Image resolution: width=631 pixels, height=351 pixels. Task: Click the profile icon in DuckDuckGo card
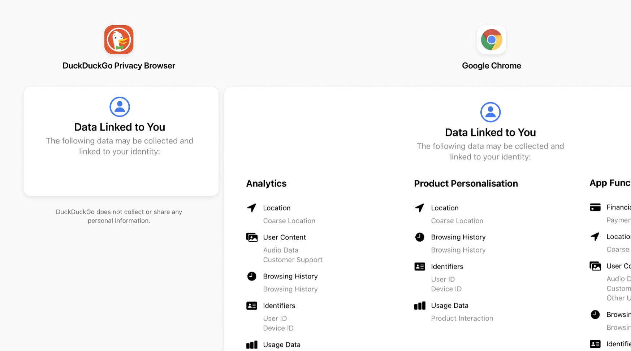(120, 107)
